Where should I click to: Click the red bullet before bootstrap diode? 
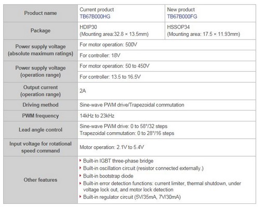(81, 176)
